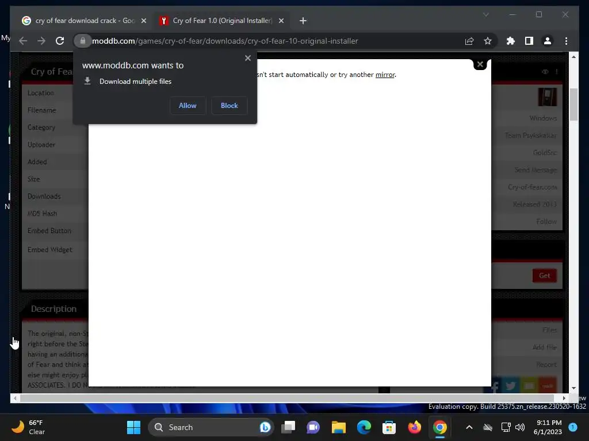Close the moddb download permission popup

(x=247, y=58)
